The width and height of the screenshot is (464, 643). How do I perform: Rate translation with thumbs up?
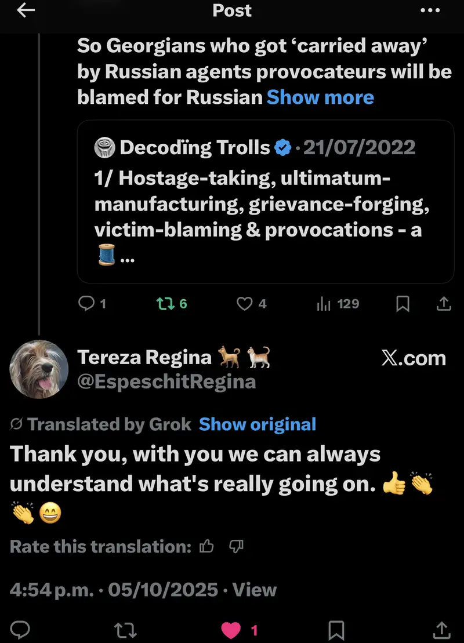tap(206, 546)
